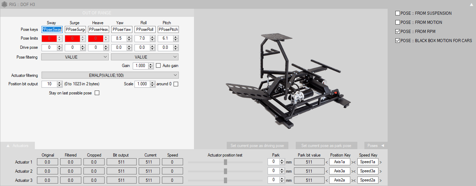476x186 pixels.
Task: Open the left Pose filtering VALUE dropdown
Action: (x=75, y=57)
